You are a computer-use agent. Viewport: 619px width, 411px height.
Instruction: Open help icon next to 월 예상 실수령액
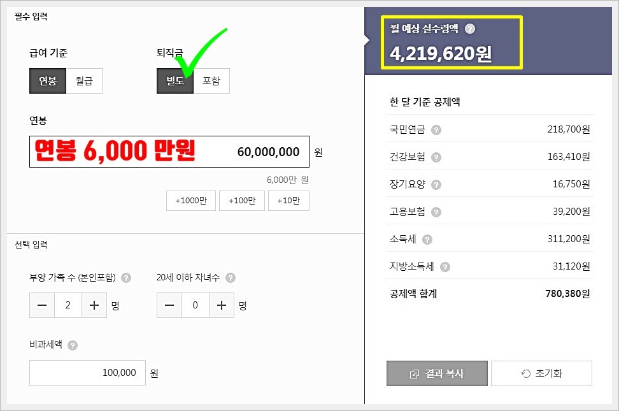(x=470, y=29)
